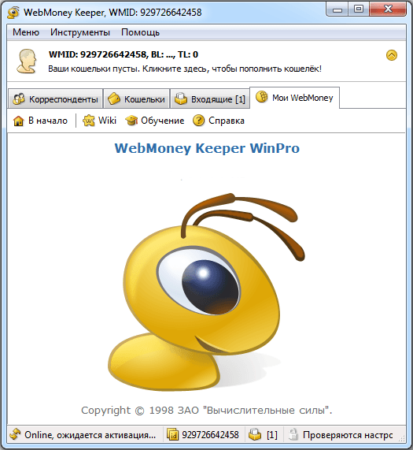The height and width of the screenshot is (450, 413).
Task: Click the WMID, BL and TL header text
Action: point(124,54)
